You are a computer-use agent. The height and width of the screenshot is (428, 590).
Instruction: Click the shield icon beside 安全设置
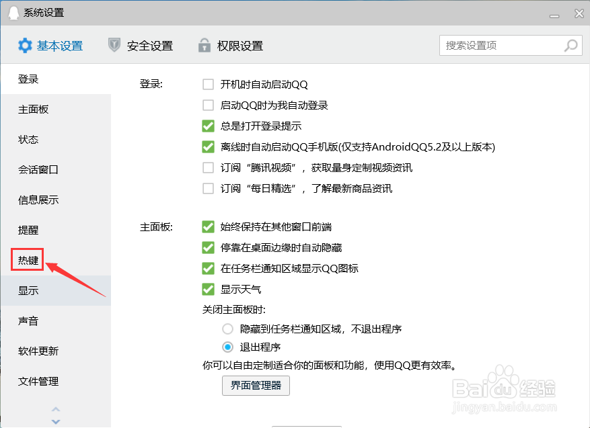coord(114,46)
